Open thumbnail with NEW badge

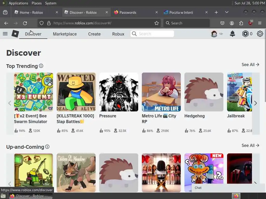(x=204, y=169)
